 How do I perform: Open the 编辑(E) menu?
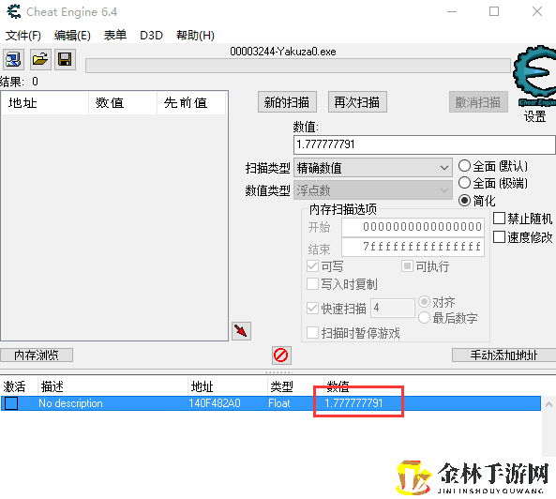point(72,36)
